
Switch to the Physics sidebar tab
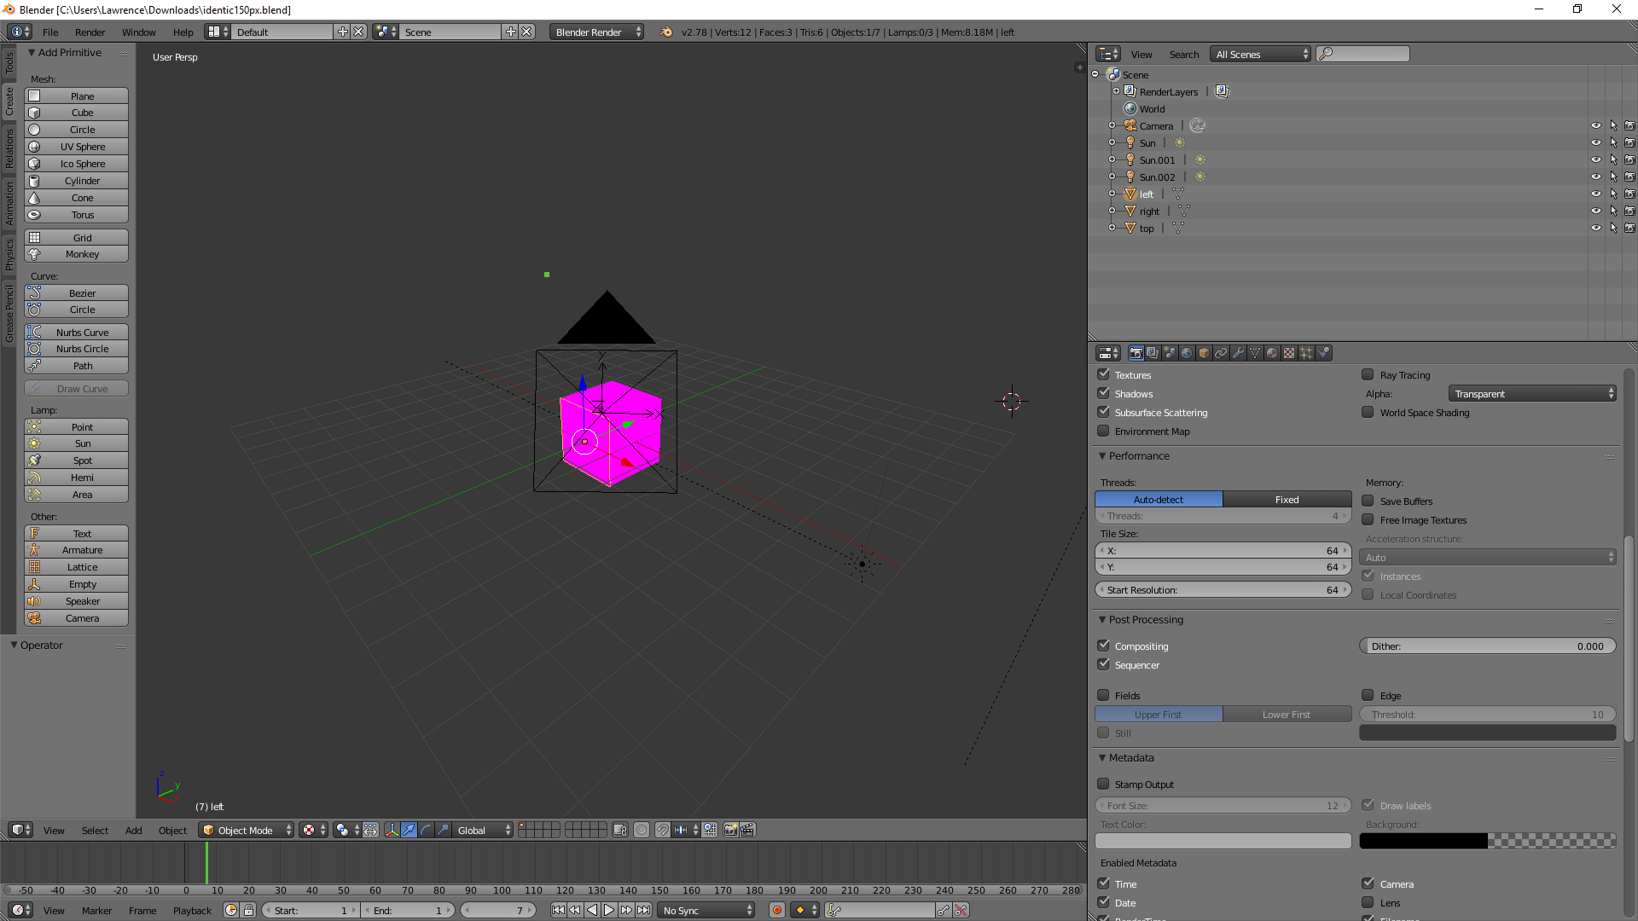(x=9, y=254)
